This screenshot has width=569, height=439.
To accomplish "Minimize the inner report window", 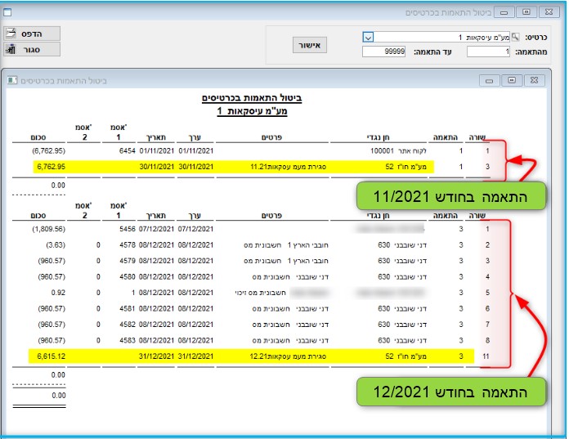I will pos(489,81).
